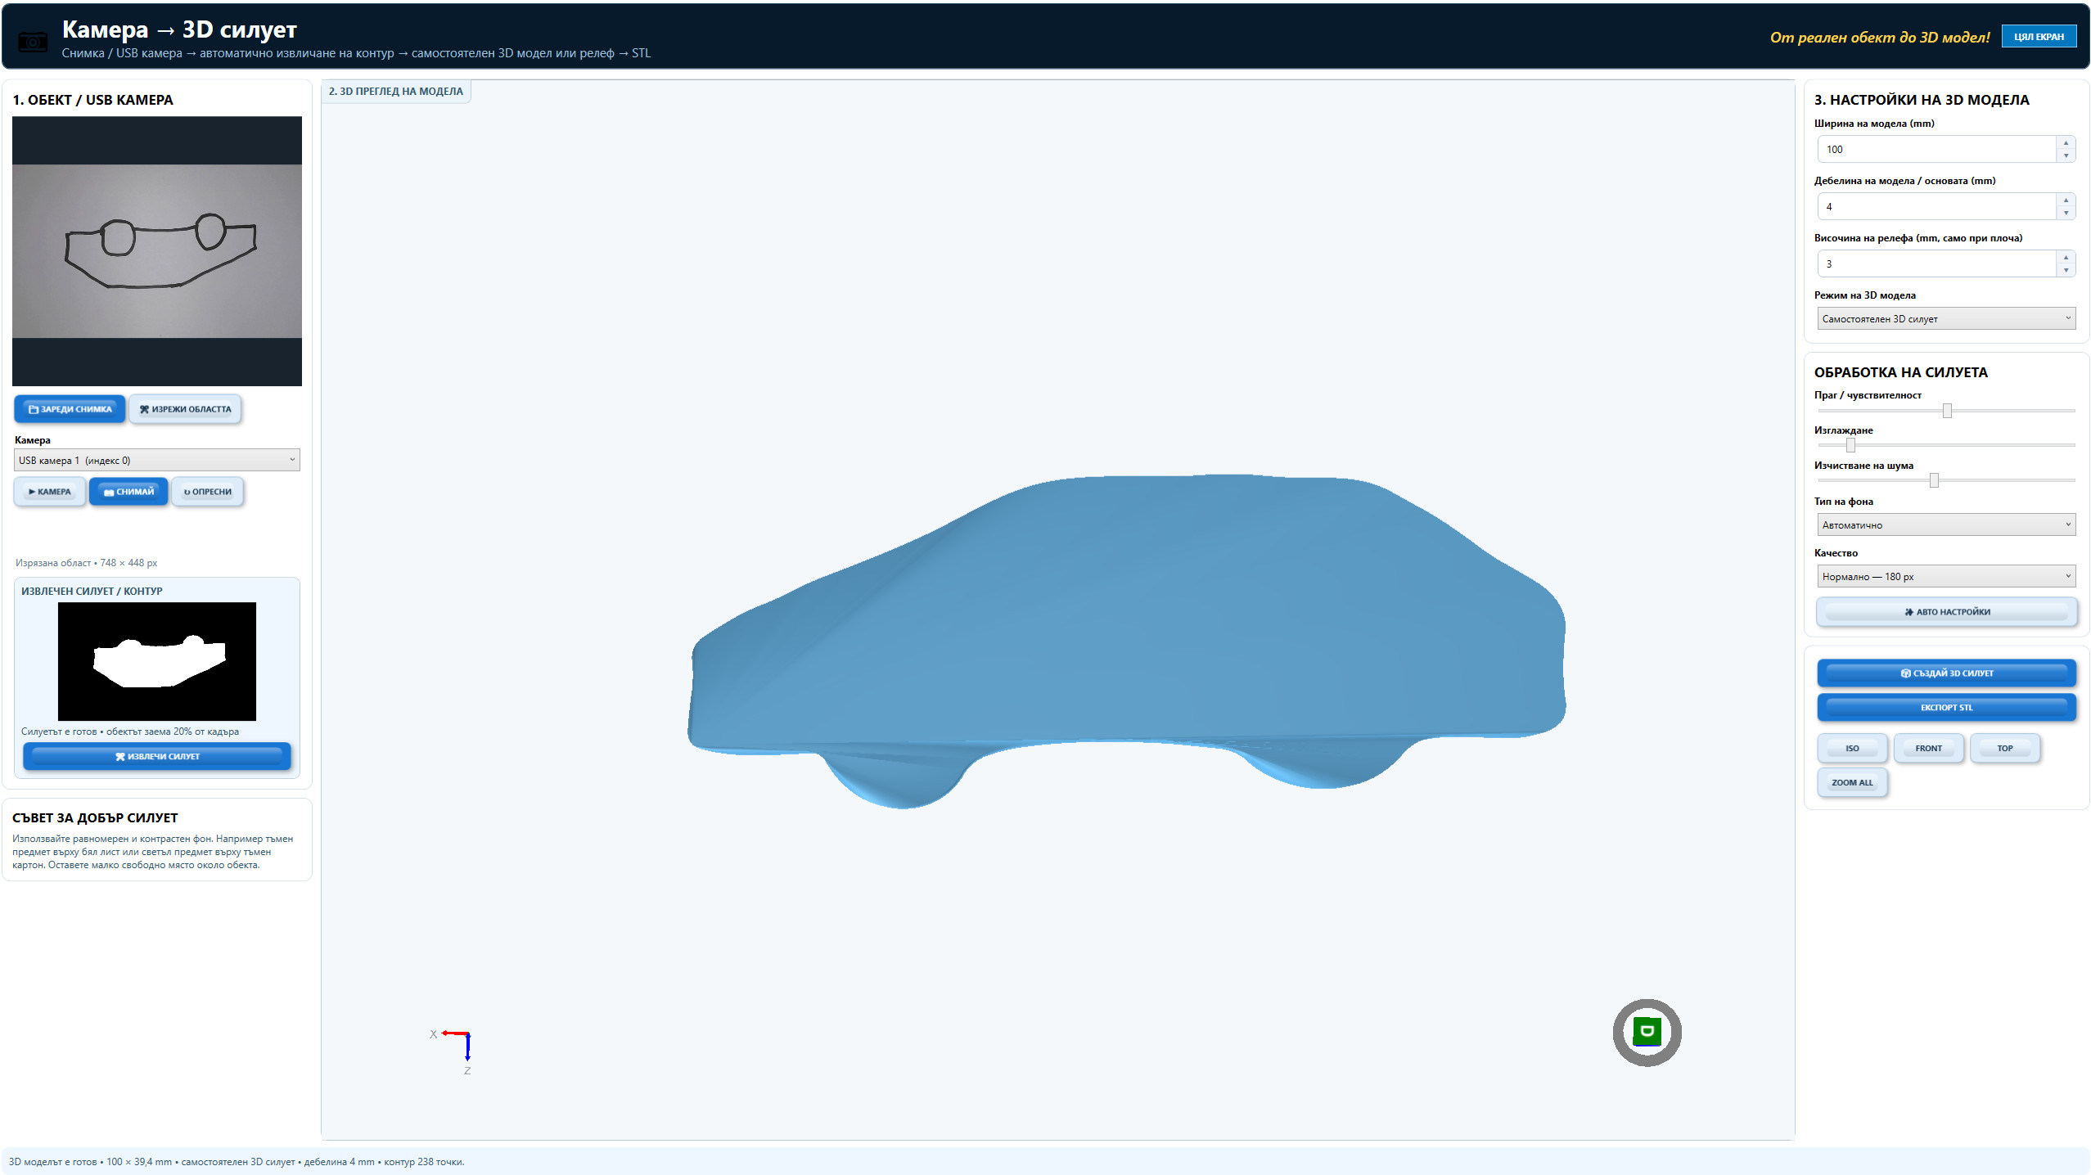This screenshot has height=1175, width=2091.
Task: Increase Дебелина на модела with up arrow
Action: (2066, 200)
